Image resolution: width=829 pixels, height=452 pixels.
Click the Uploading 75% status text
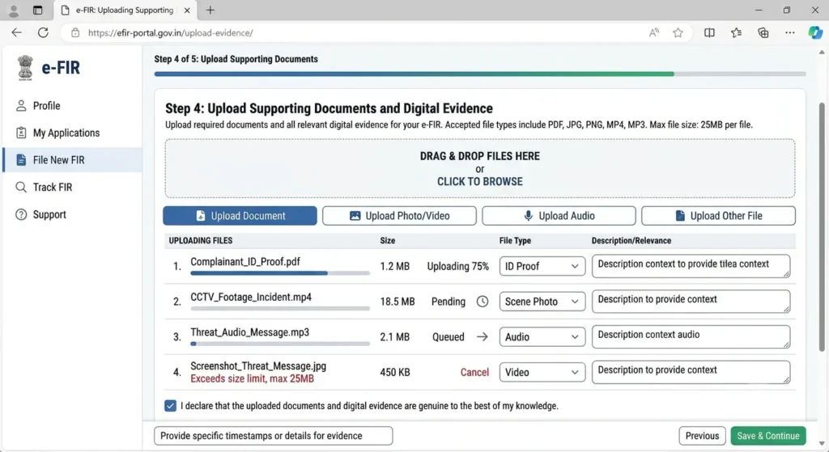pos(458,266)
